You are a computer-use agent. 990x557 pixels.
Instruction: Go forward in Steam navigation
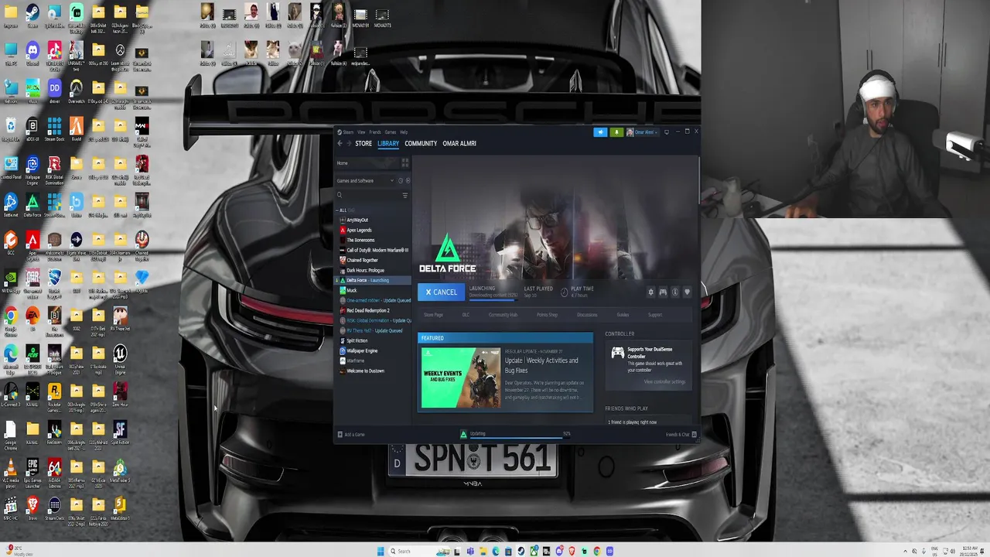(348, 143)
